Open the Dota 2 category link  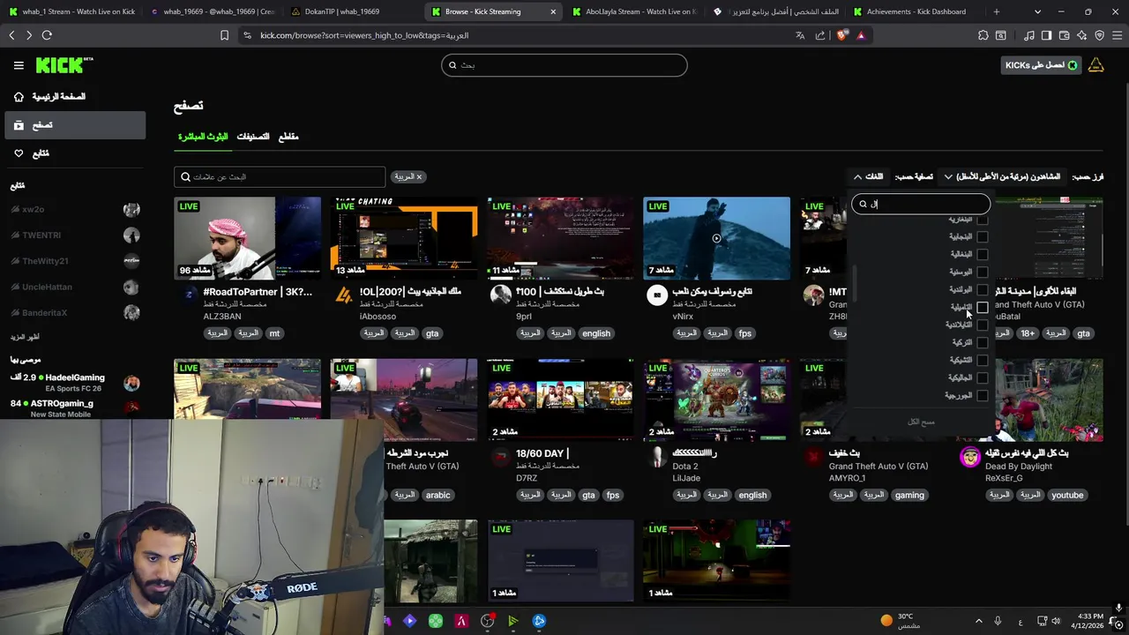(684, 467)
